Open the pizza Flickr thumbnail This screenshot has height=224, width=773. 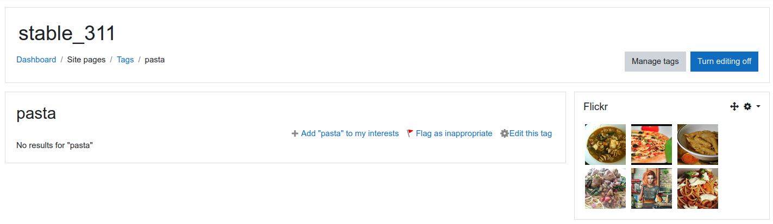[x=651, y=144]
